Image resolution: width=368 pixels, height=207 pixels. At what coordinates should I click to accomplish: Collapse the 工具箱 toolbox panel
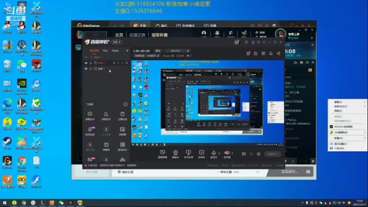(x=125, y=104)
